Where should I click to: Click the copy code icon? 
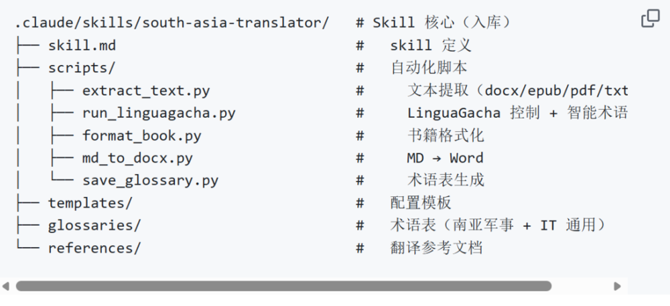[650, 19]
